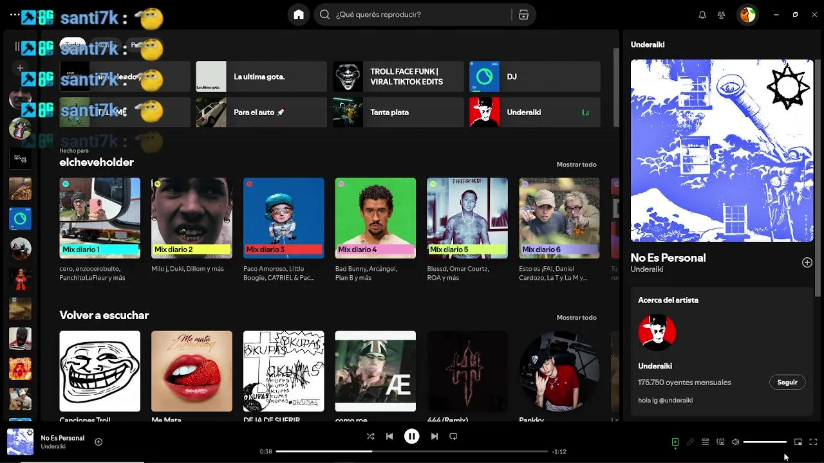The image size is (824, 463).
Task: Open Mix diario 6
Action: (559, 218)
